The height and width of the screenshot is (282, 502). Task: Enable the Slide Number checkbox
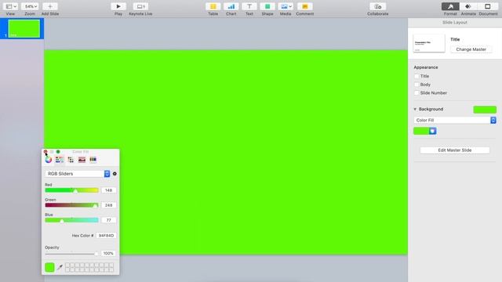[417, 92]
